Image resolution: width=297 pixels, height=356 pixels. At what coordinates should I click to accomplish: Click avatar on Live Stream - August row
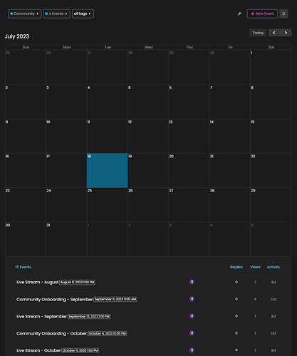[x=192, y=282]
